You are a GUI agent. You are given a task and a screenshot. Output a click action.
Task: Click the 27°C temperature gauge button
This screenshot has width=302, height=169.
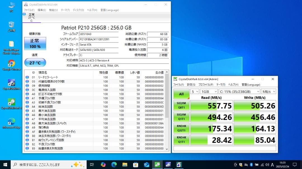click(35, 63)
